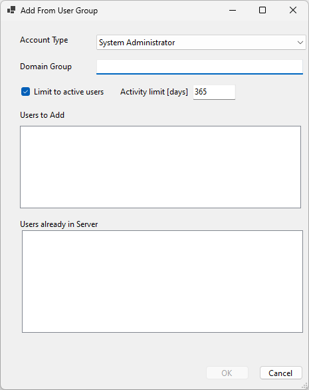Open the System Administrator combo box
Image resolution: width=309 pixels, height=390 pixels.
[x=201, y=43]
